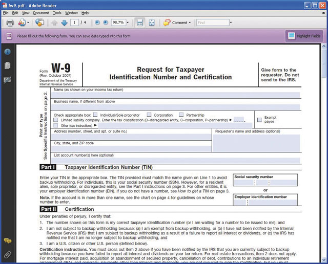Click the List account number(s) field
This screenshot has width=328, height=264.
coord(176,161)
